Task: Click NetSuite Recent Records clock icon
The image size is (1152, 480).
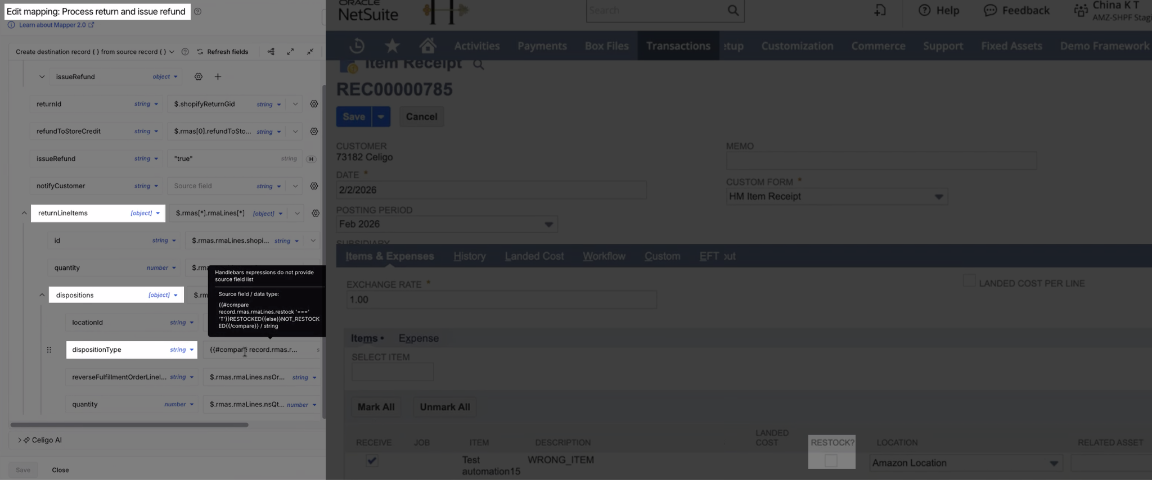Action: click(357, 46)
